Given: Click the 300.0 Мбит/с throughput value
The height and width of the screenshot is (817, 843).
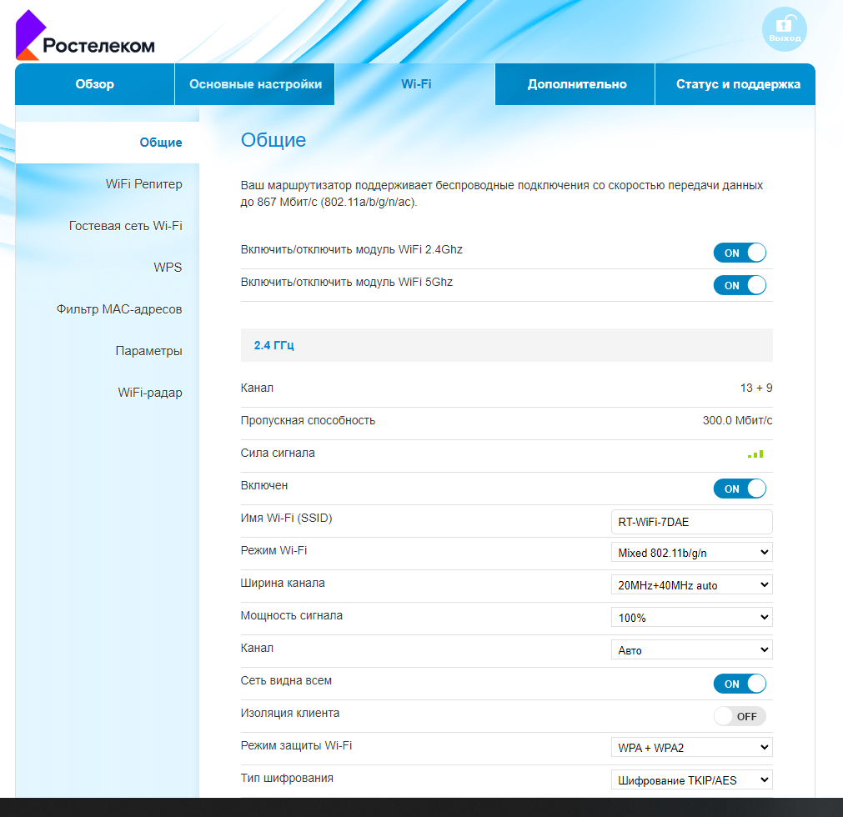Looking at the screenshot, I should click(737, 420).
